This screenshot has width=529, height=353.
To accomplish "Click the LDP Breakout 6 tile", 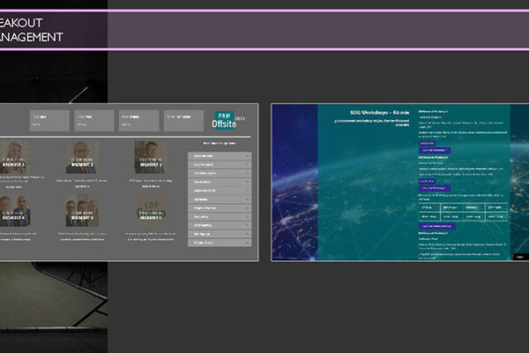I will 150,211.
